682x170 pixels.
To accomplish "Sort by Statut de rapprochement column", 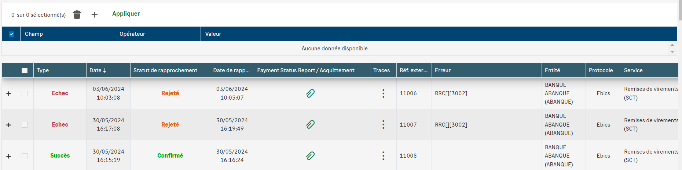I will pos(165,70).
